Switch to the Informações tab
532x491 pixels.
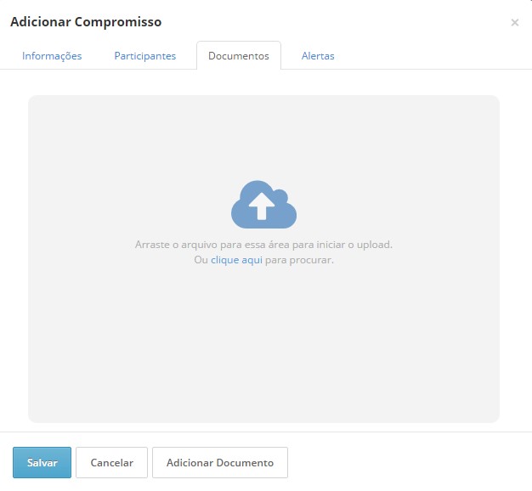pos(52,56)
